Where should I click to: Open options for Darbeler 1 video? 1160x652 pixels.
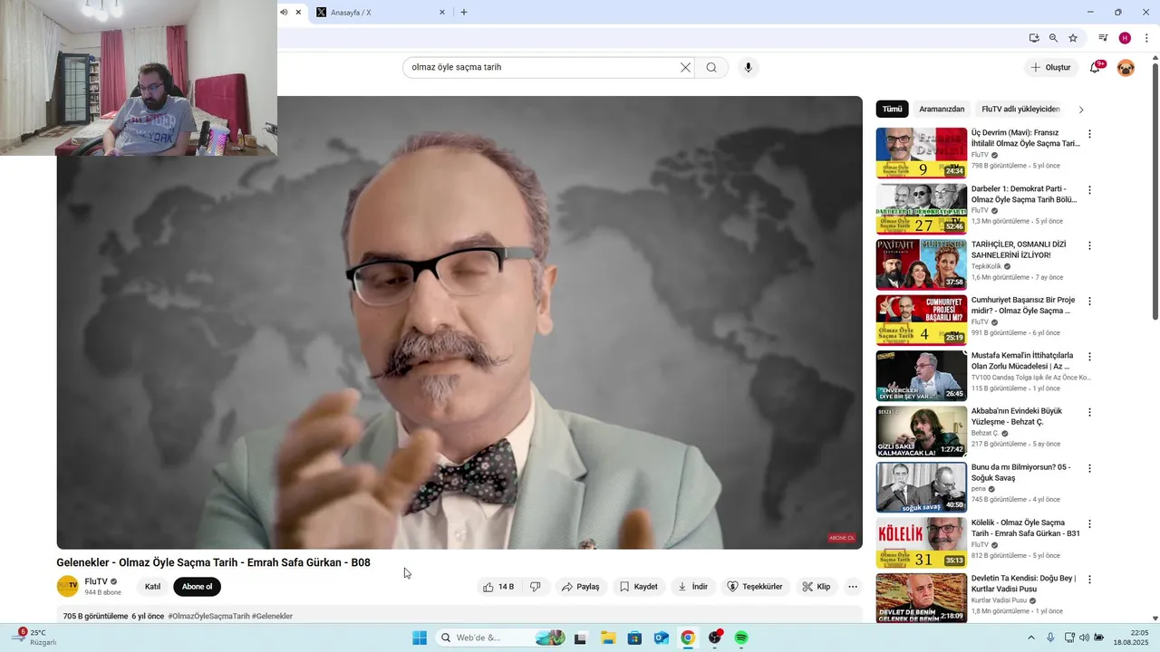1089,190
